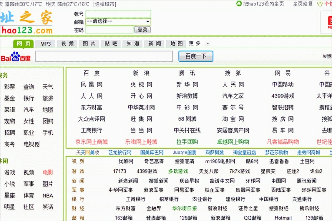Click 星座 in the leisure sidebar

click(x=9, y=195)
